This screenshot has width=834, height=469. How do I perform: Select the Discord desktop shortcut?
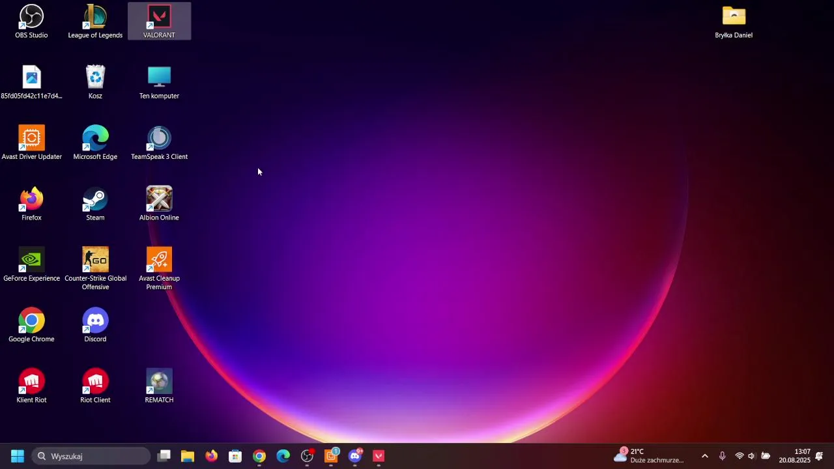[x=95, y=326]
